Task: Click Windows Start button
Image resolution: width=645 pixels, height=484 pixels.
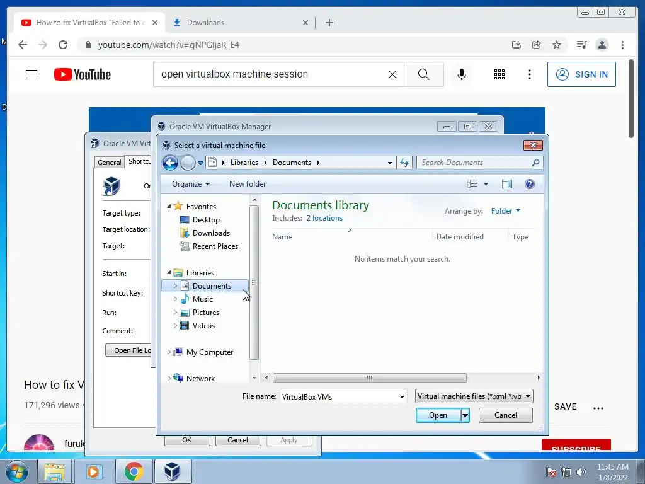Action: 16,471
